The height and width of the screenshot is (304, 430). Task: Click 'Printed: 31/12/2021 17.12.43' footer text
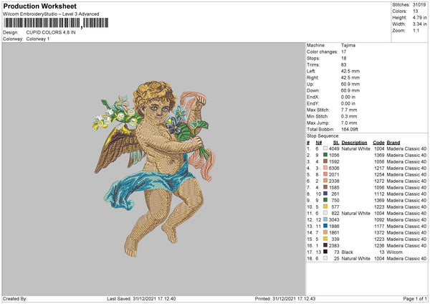[x=285, y=298]
